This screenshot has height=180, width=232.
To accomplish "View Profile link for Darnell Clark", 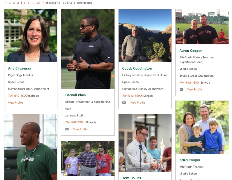I will coord(81,129).
